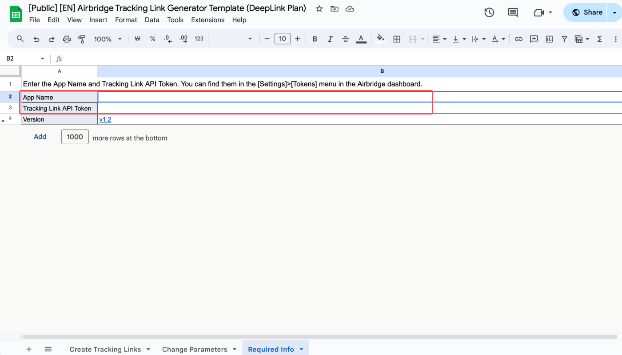Screen dimensions: 622x355
Task: Print the spreadsheet
Action: tap(67, 39)
